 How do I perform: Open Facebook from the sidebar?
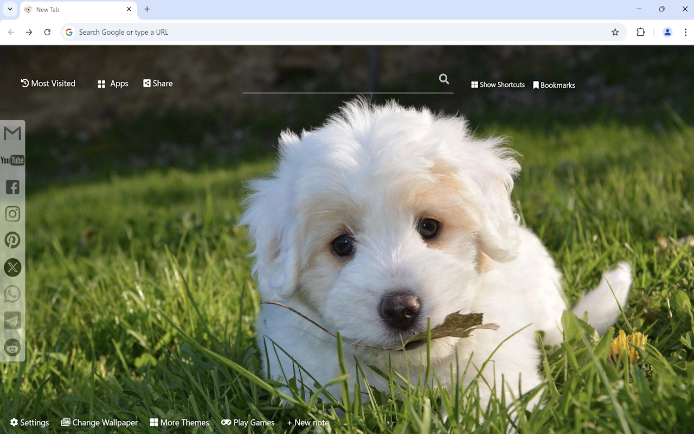pyautogui.click(x=11, y=187)
